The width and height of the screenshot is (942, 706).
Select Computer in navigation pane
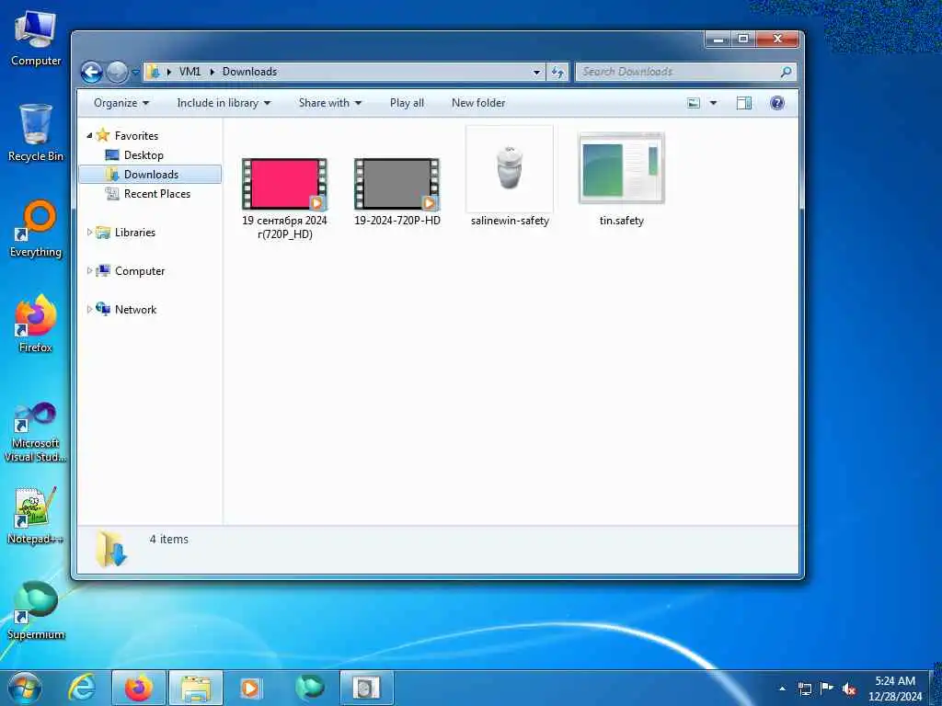coord(140,271)
